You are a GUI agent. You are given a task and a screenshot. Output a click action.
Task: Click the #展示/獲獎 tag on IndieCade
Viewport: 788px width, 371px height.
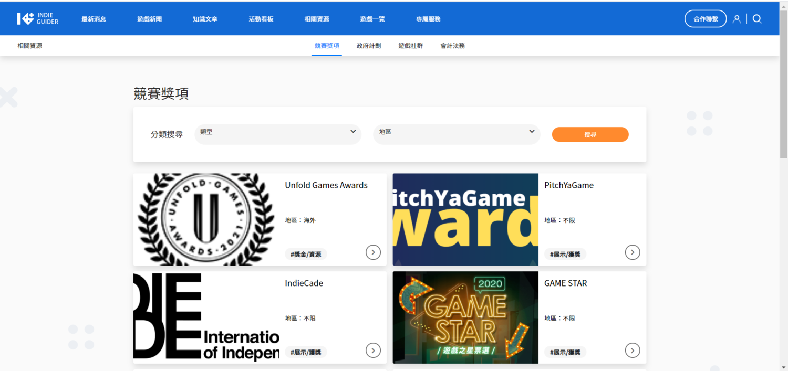click(306, 352)
